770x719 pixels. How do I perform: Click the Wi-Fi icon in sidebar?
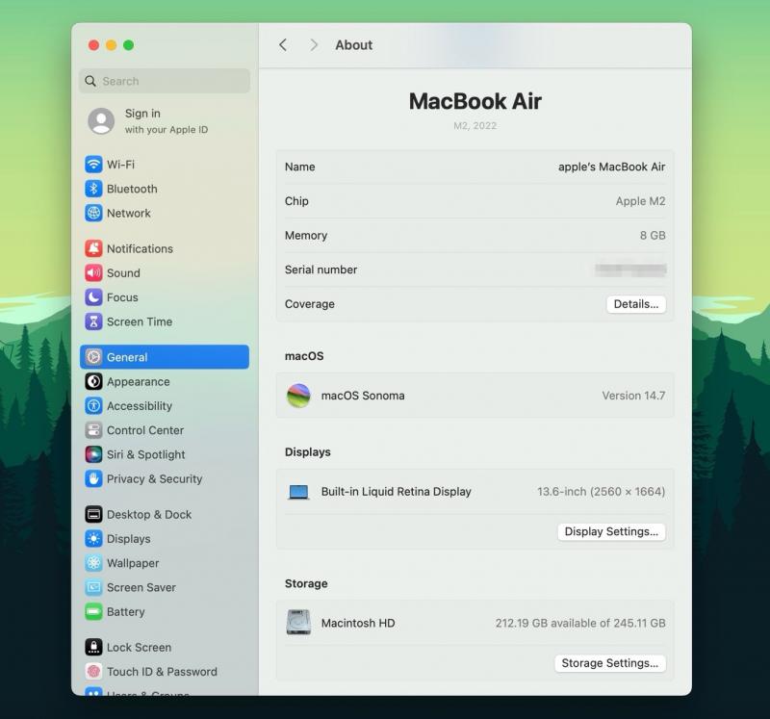pyautogui.click(x=93, y=165)
